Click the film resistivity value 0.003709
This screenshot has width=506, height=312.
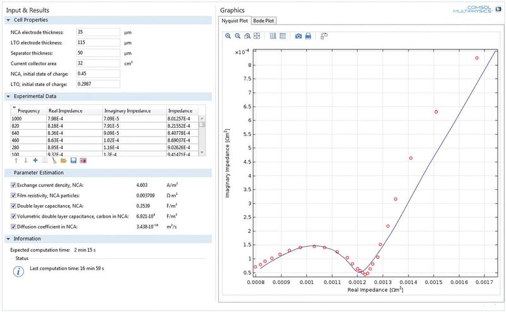(145, 196)
